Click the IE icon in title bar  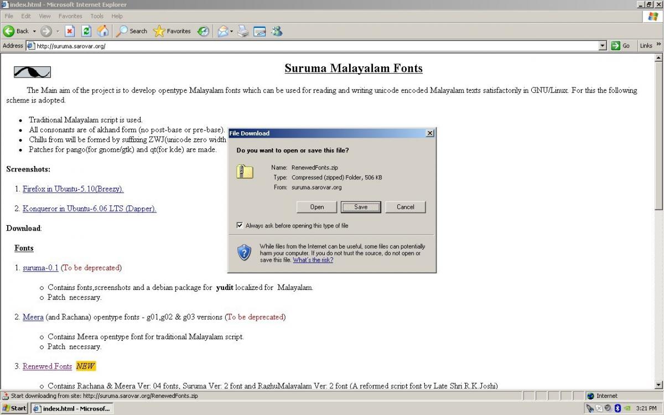(x=5, y=5)
